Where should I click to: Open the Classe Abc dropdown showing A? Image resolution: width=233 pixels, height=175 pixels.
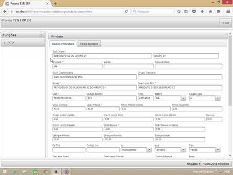[218, 98]
